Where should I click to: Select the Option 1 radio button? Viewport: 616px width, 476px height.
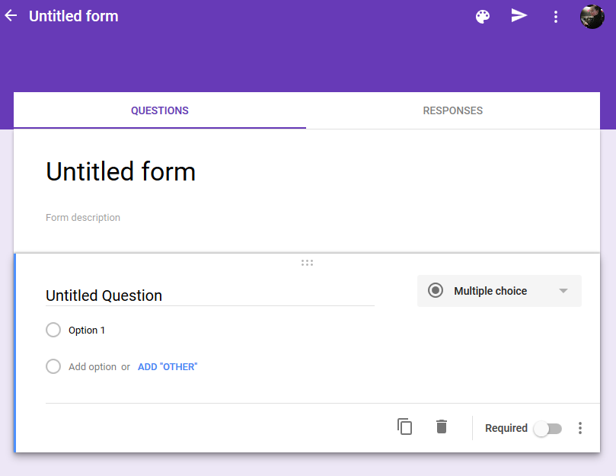click(53, 330)
